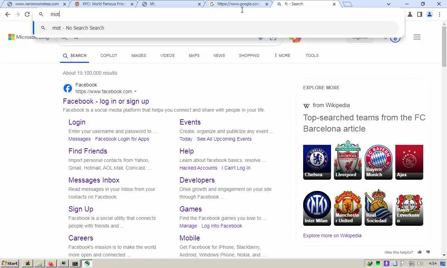This screenshot has width=447, height=268.
Task: Click the address bar containing 'mot'
Action: point(218,14)
